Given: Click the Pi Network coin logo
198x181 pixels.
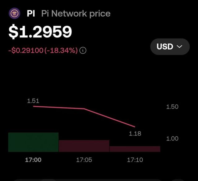Looking at the screenshot, I should 14,14.
